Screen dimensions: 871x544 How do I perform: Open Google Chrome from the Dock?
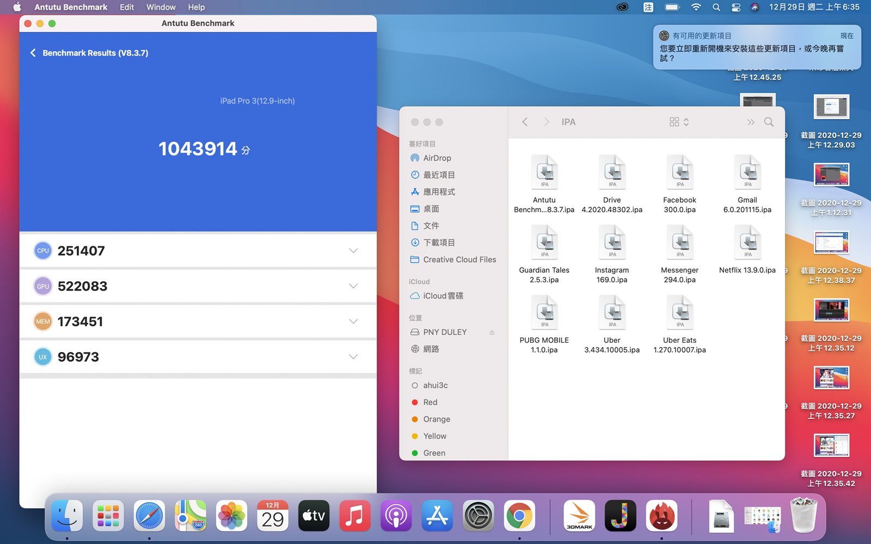521,515
